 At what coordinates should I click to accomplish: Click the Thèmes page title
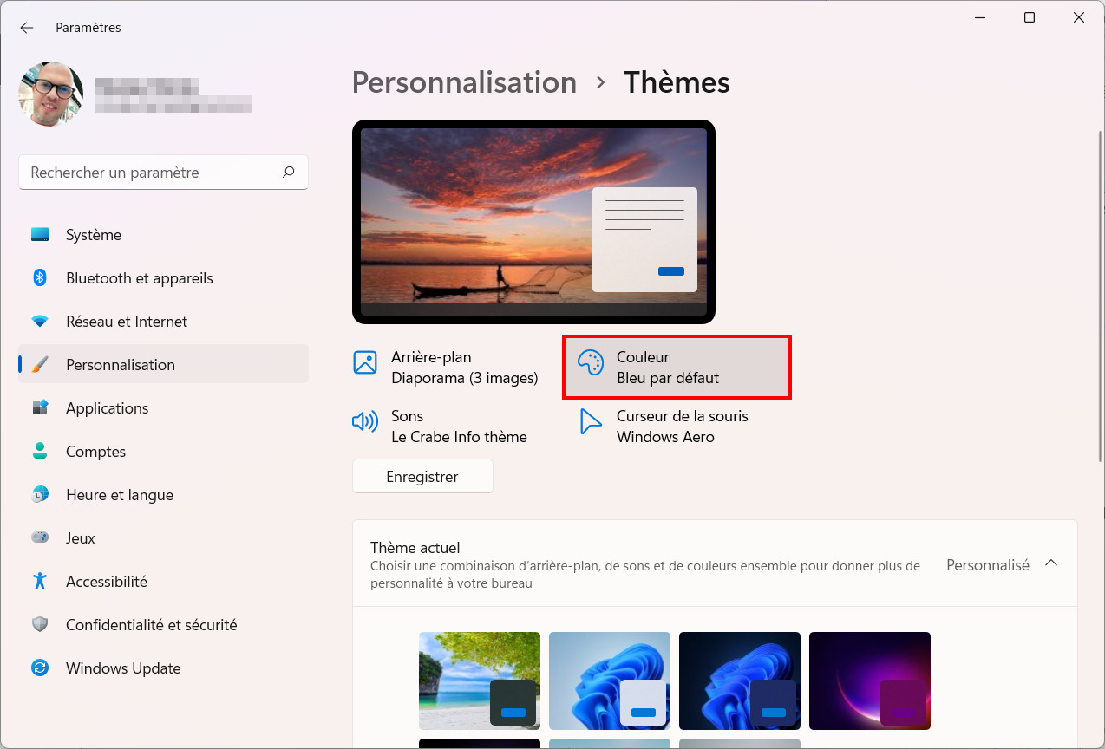[x=677, y=82]
